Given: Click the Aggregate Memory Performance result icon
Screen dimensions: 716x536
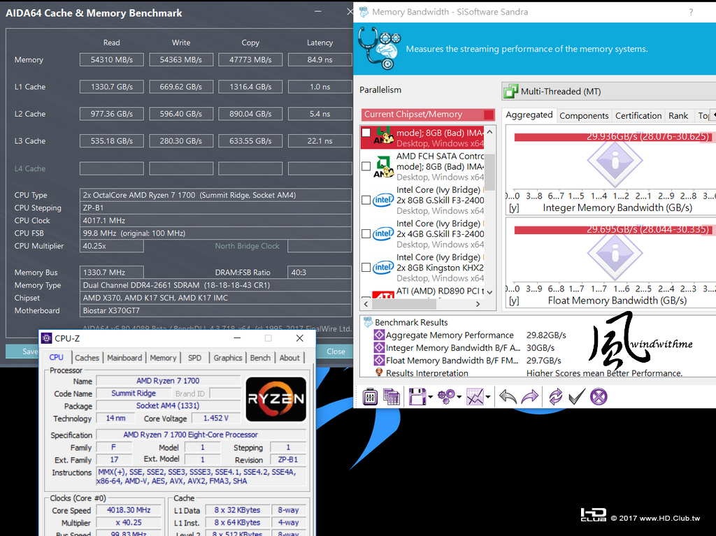Looking at the screenshot, I should click(x=379, y=335).
